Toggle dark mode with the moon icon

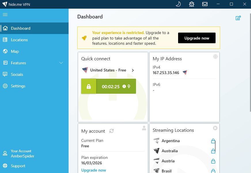coord(178,4)
